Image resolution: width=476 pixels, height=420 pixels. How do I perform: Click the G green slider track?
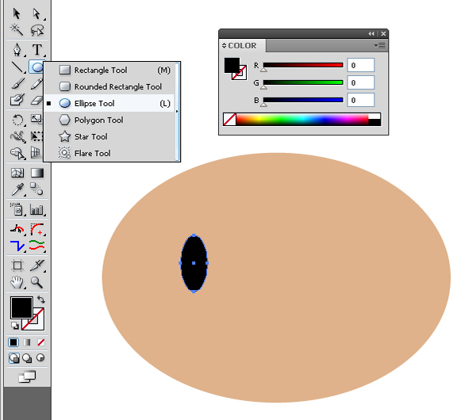pyautogui.click(x=303, y=82)
